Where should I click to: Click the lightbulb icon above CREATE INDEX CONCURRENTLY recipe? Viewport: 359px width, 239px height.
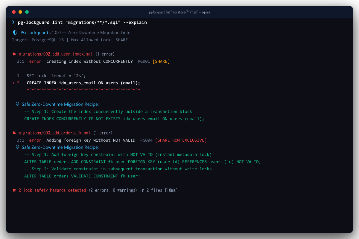pyautogui.click(x=17, y=104)
